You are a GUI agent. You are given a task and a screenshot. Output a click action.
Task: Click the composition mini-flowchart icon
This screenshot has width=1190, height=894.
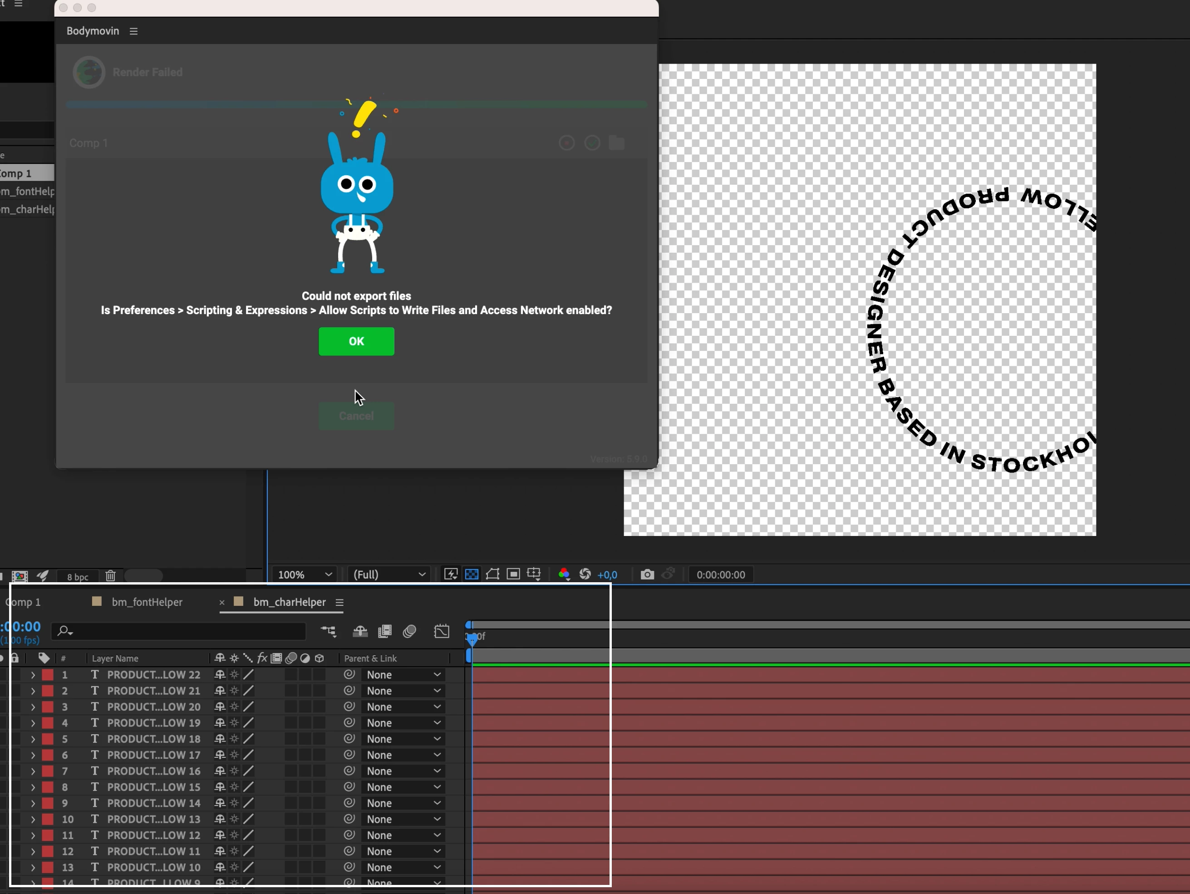tap(328, 631)
